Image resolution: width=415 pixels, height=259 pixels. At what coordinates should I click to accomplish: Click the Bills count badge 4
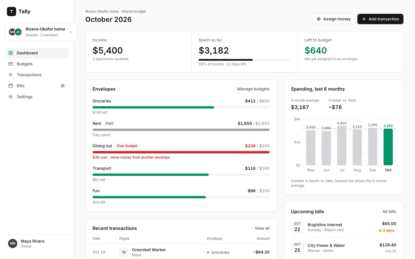63,86
